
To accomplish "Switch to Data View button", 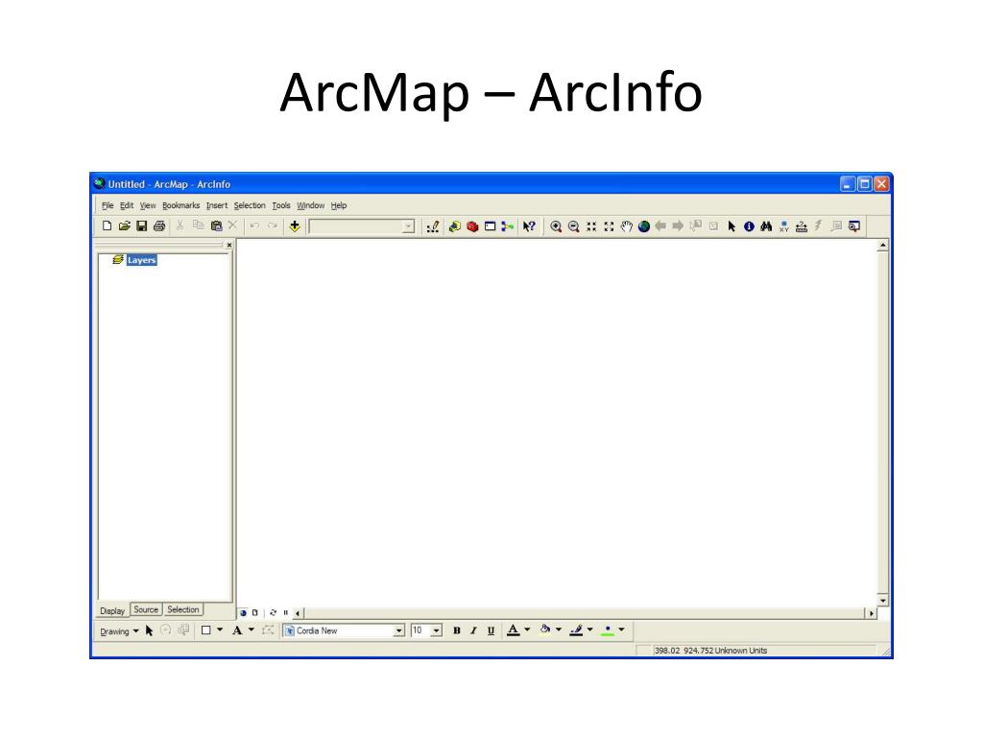I will click(243, 613).
